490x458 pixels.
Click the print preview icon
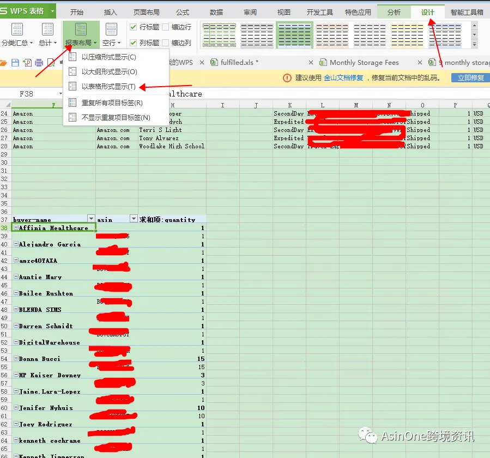(x=51, y=63)
